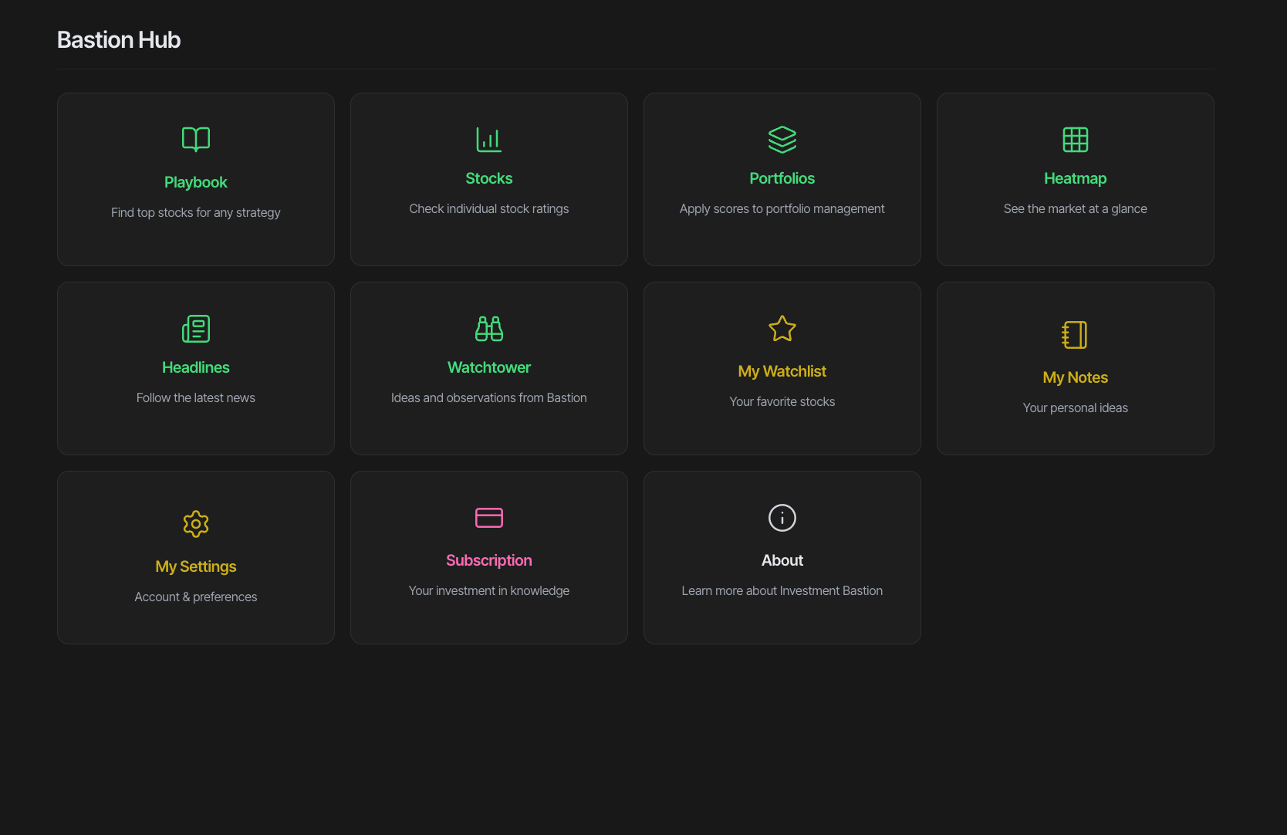Viewport: 1287px width, 835px height.
Task: Click the My Watchlist star icon
Action: [x=782, y=328]
